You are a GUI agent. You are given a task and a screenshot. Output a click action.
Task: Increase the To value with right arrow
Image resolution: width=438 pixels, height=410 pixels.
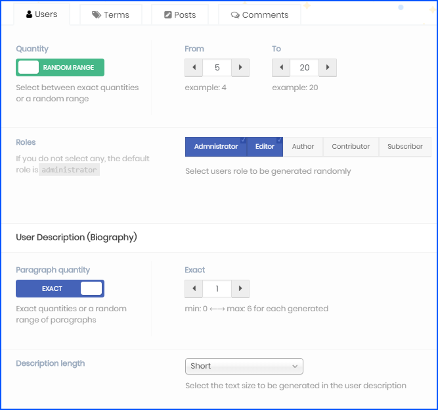(x=328, y=68)
